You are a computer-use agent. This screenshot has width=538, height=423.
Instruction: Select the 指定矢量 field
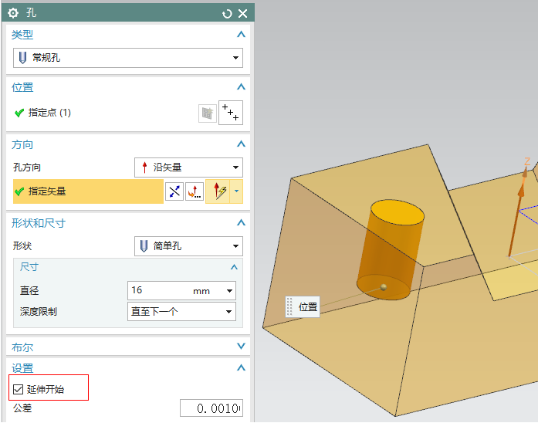point(88,191)
